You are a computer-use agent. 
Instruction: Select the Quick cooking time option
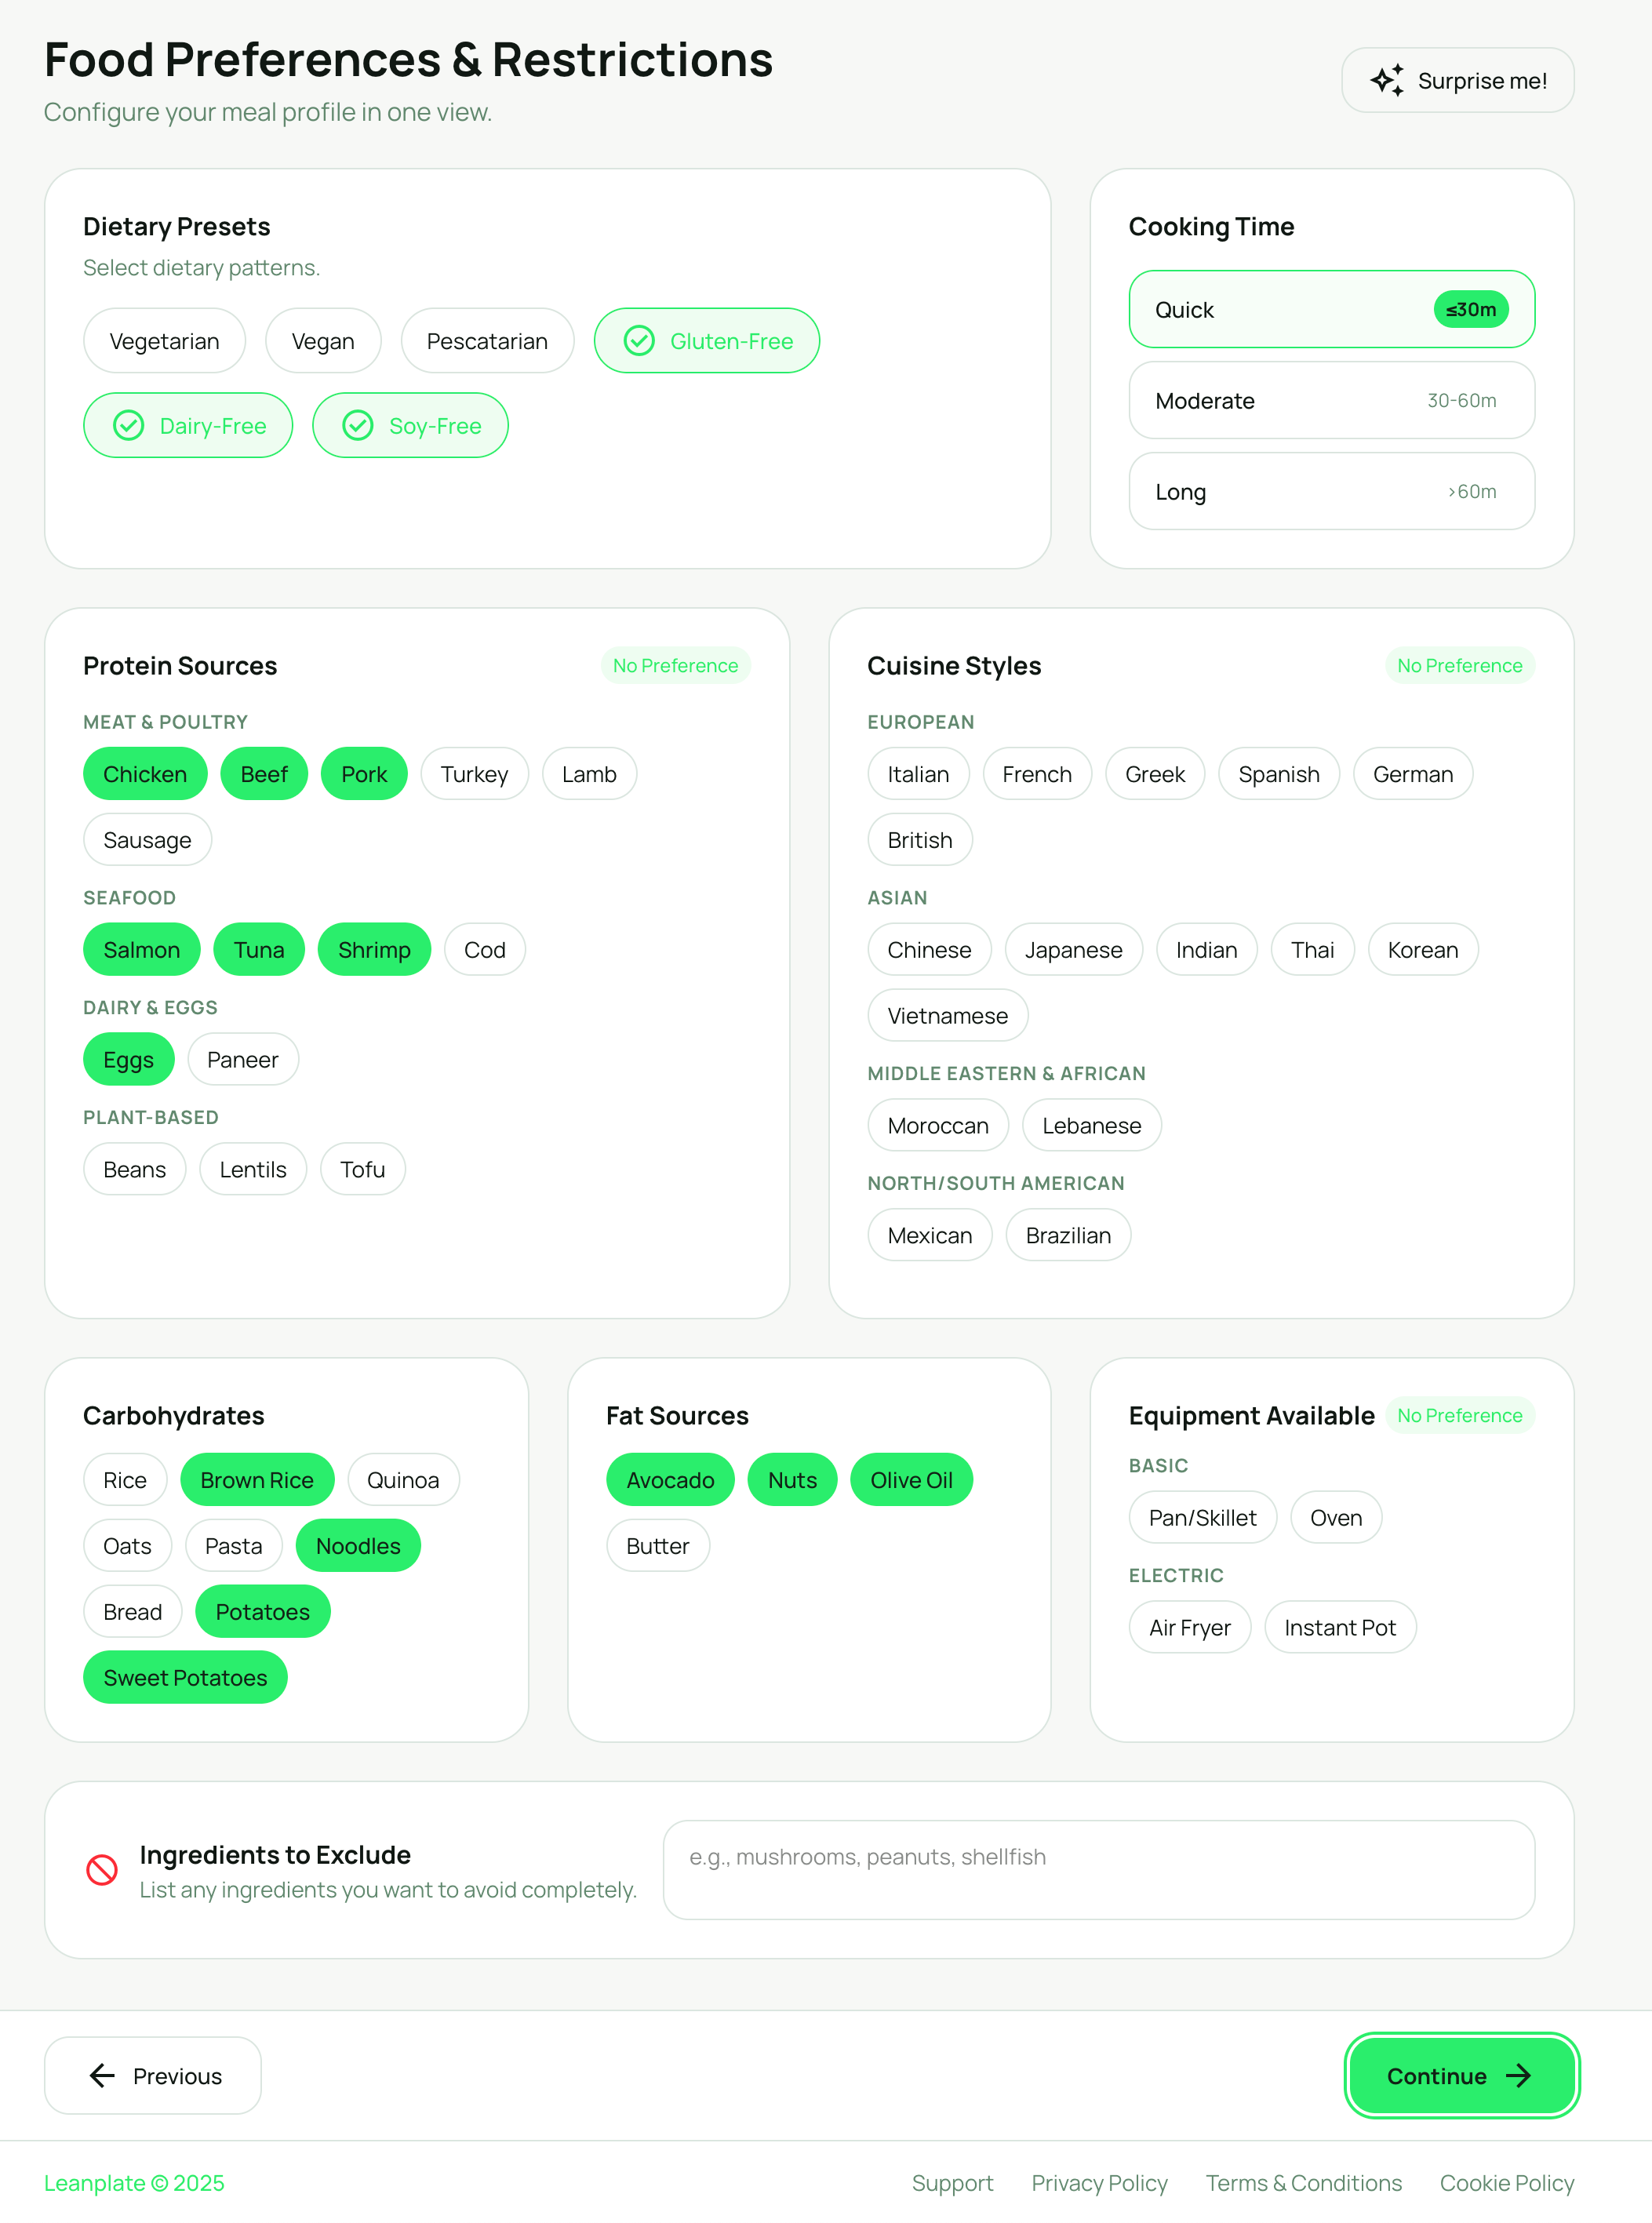(1331, 310)
